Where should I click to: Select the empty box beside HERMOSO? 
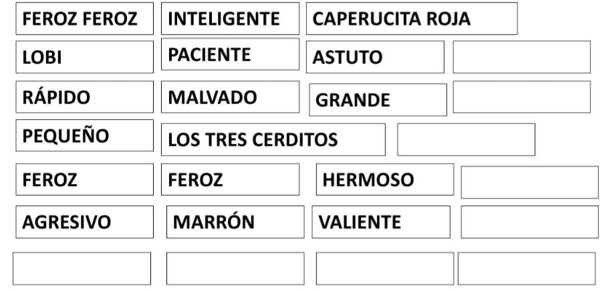tap(530, 183)
